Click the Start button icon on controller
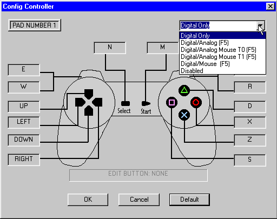The image size is (277, 219). click(x=146, y=103)
